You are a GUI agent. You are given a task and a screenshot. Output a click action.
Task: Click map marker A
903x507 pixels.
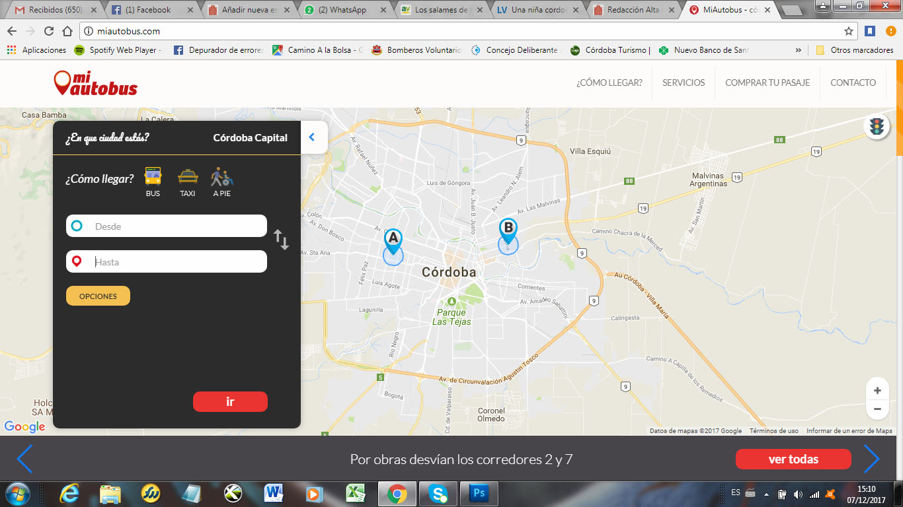click(393, 242)
